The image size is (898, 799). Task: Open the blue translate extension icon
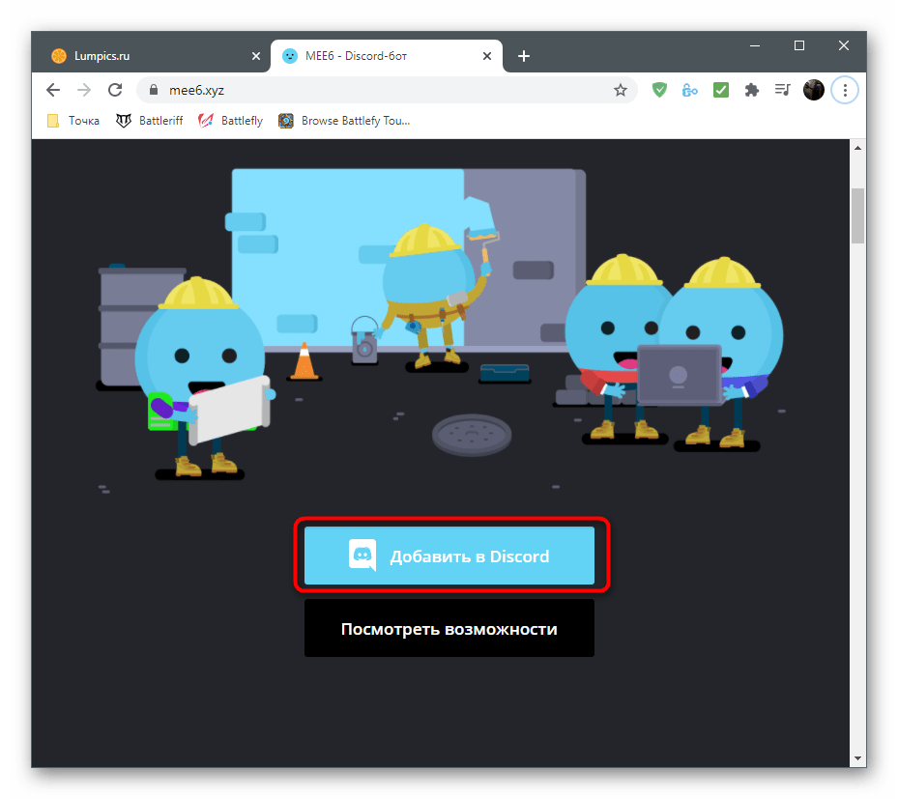[x=690, y=90]
